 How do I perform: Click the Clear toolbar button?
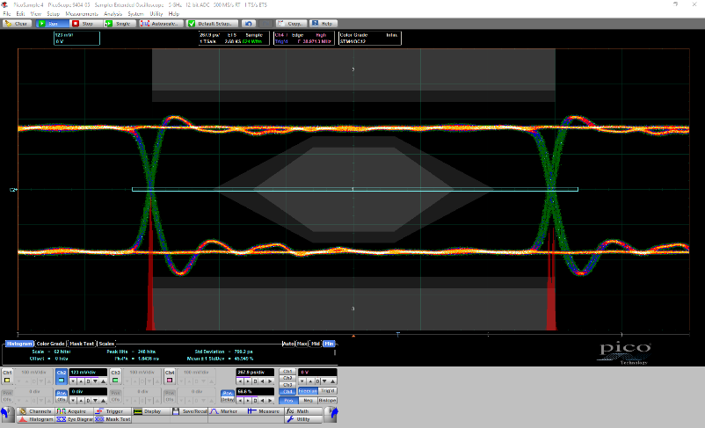(x=17, y=24)
